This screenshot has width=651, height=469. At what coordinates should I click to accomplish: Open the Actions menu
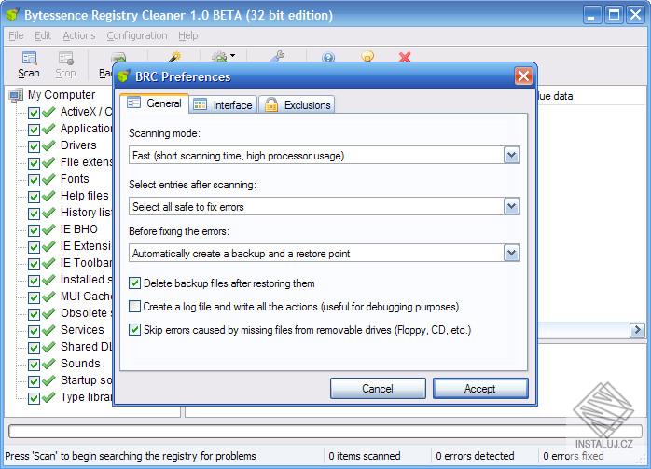click(79, 35)
